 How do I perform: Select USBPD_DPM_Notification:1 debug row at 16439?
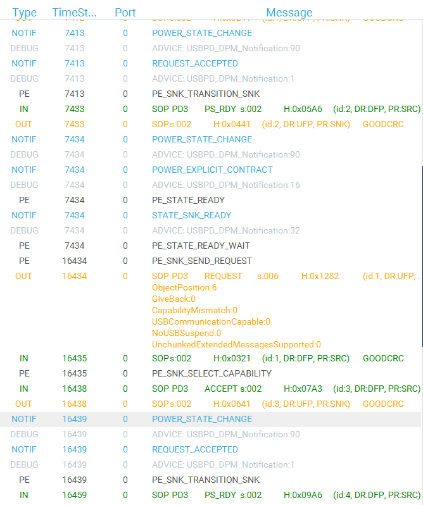pyautogui.click(x=210, y=464)
